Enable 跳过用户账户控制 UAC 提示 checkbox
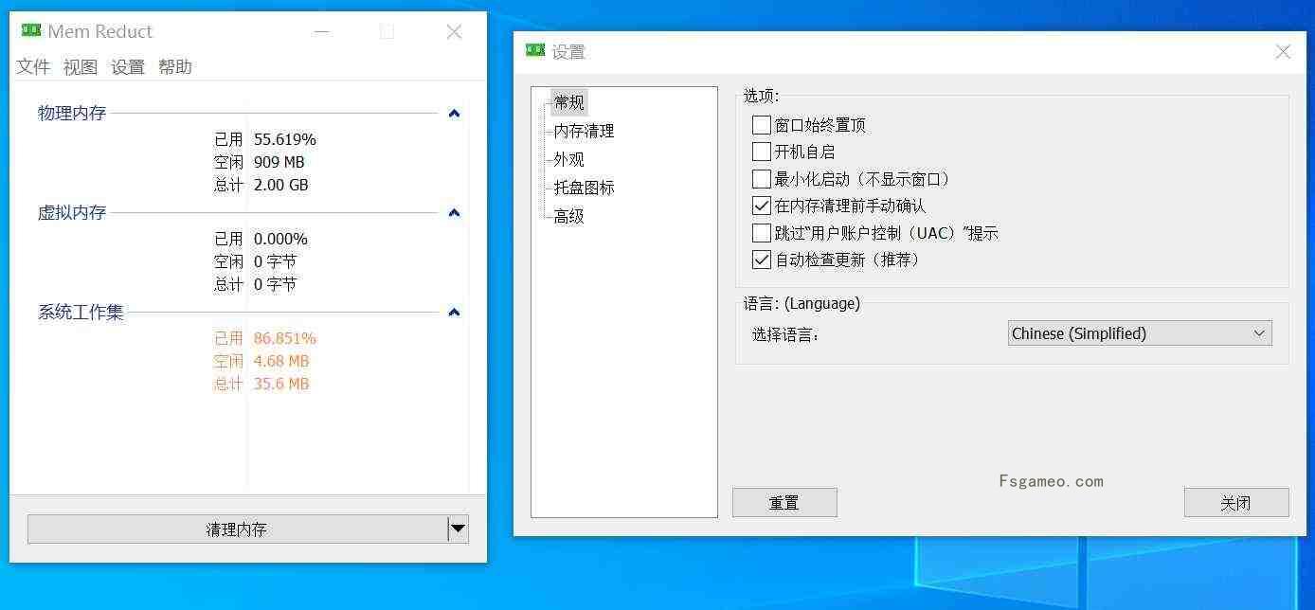 point(762,233)
